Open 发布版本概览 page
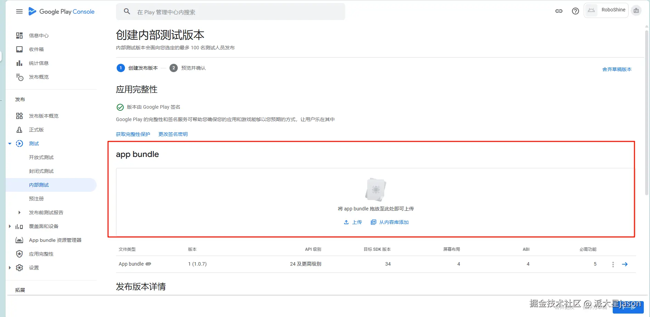This screenshot has height=317, width=650. (43, 116)
